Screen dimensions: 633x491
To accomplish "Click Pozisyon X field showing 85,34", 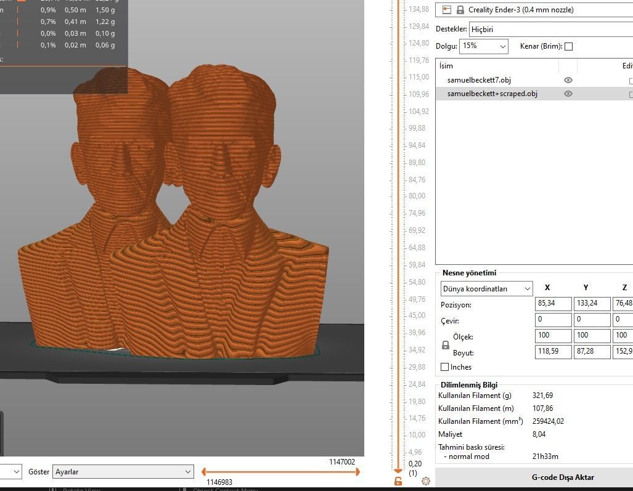I will 553,304.
